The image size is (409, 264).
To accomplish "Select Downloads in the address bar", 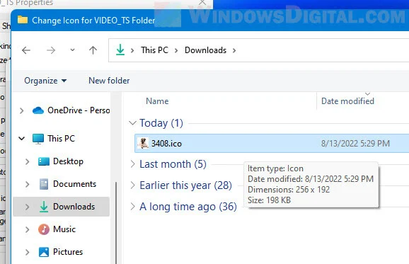I will [x=205, y=50].
